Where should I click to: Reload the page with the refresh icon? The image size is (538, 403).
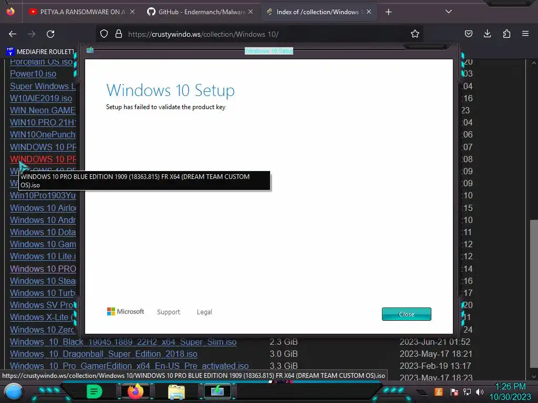point(50,34)
